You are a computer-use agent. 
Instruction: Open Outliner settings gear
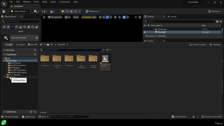221,21
